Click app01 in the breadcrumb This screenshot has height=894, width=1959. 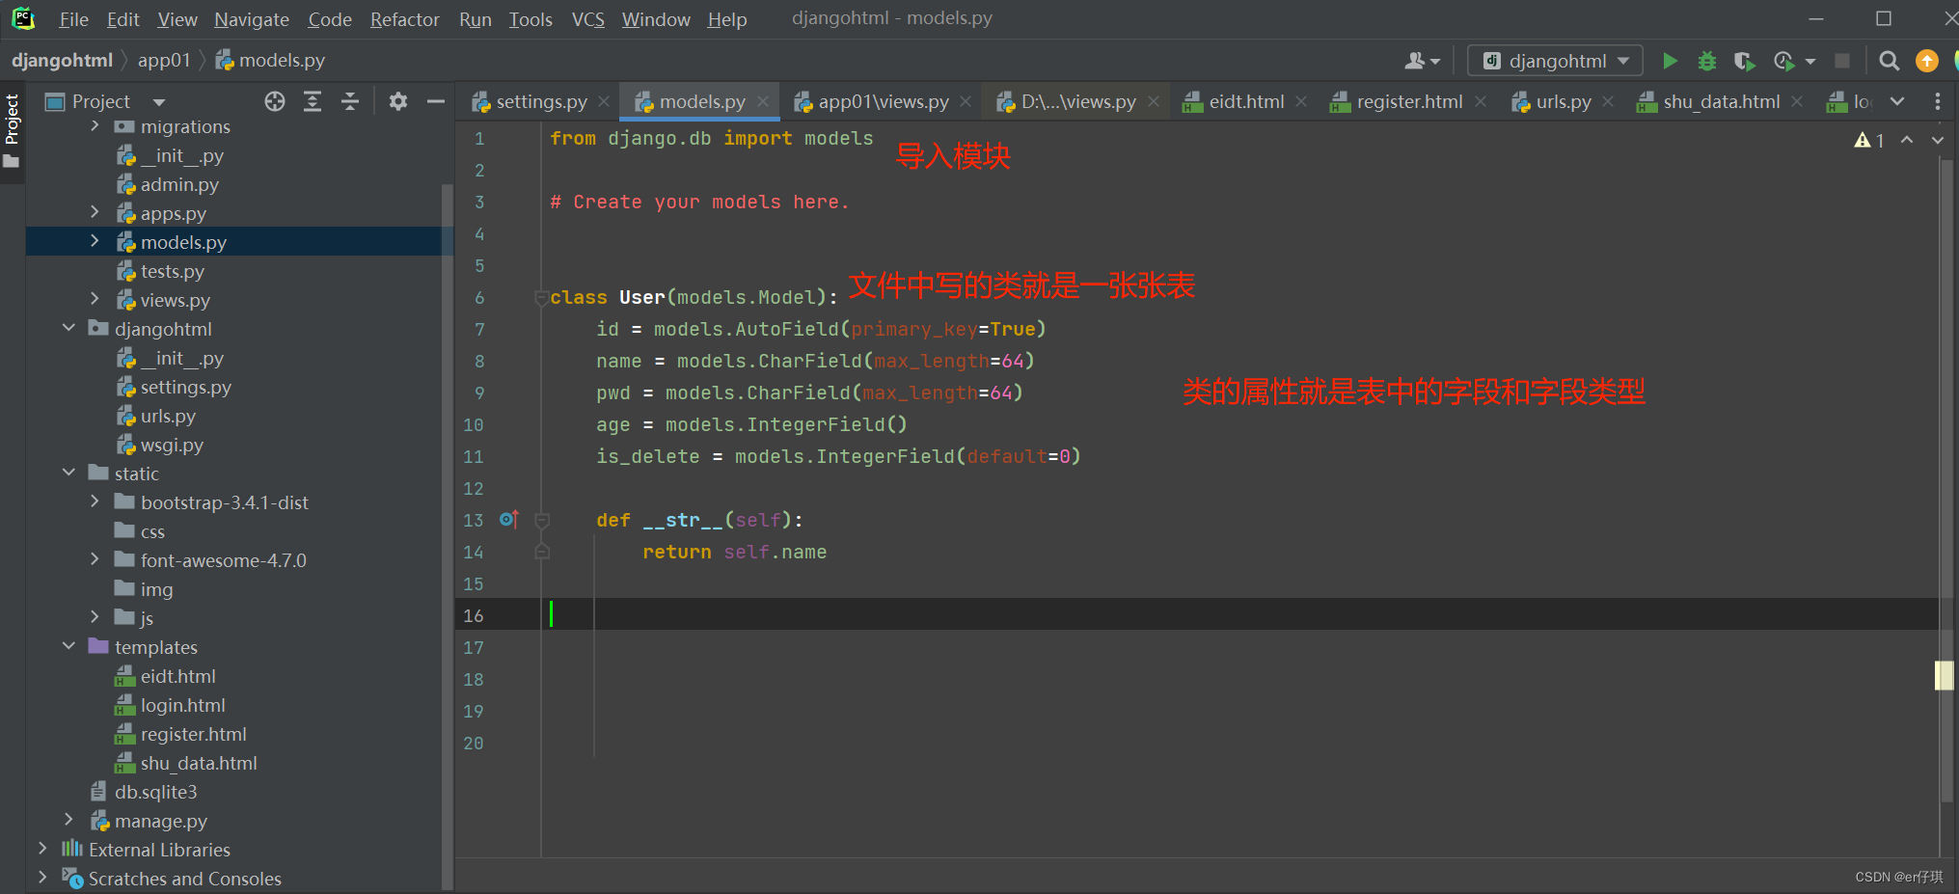[164, 61]
